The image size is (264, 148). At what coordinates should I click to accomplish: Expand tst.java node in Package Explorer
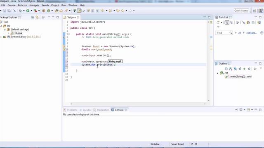(8, 33)
